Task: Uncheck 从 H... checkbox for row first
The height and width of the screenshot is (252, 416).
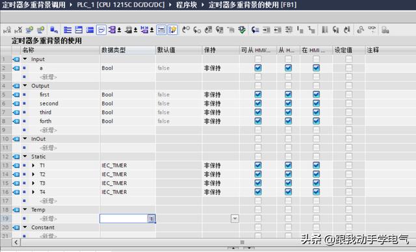Action: coord(289,95)
